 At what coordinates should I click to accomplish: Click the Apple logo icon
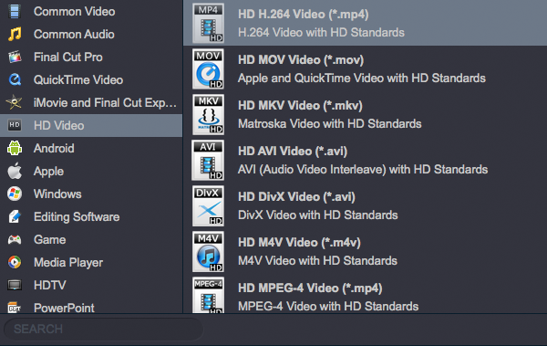[15, 171]
